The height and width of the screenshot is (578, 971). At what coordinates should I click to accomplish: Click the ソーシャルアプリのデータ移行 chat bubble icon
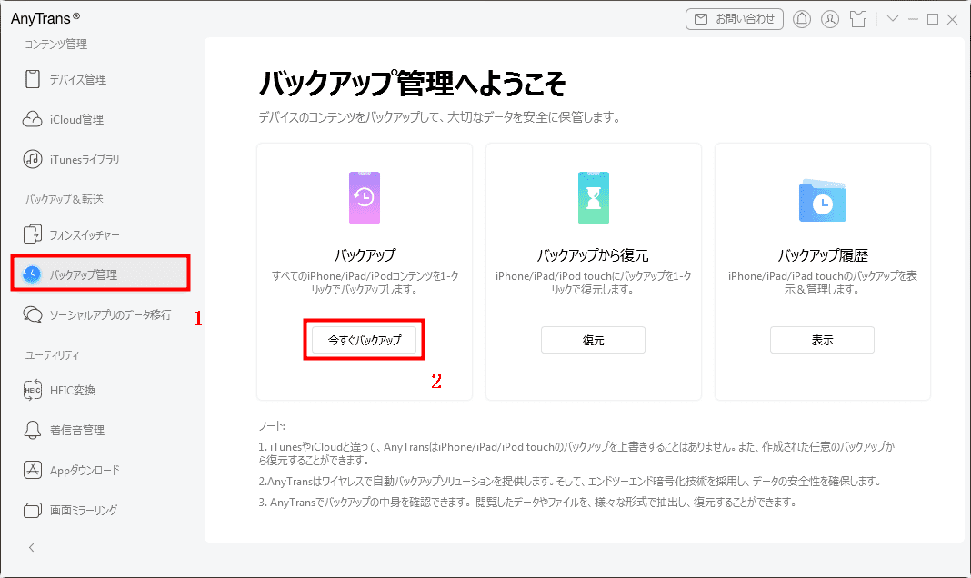coord(32,314)
